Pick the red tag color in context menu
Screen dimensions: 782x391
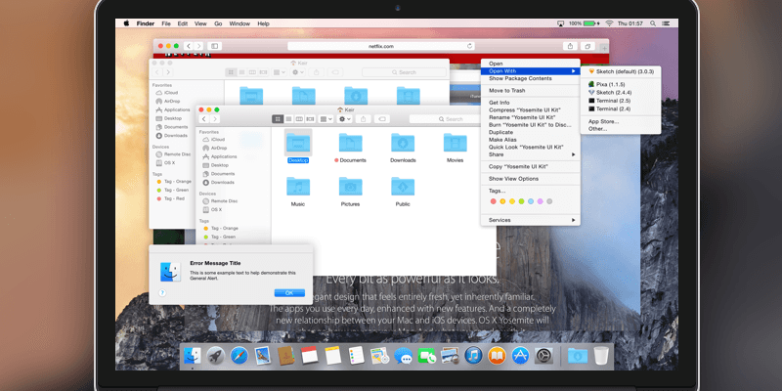(x=493, y=201)
